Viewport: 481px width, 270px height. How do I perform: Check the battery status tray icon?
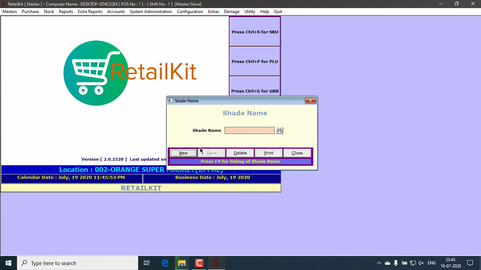[x=404, y=263]
